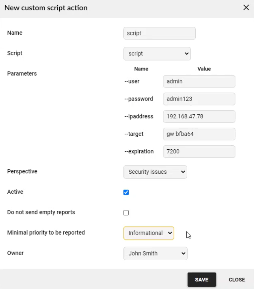
Task: Click the Name text field containing 'script'
Action: 159,33
